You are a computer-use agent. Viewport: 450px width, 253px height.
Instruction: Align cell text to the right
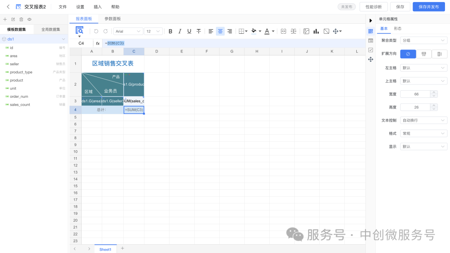(230, 31)
